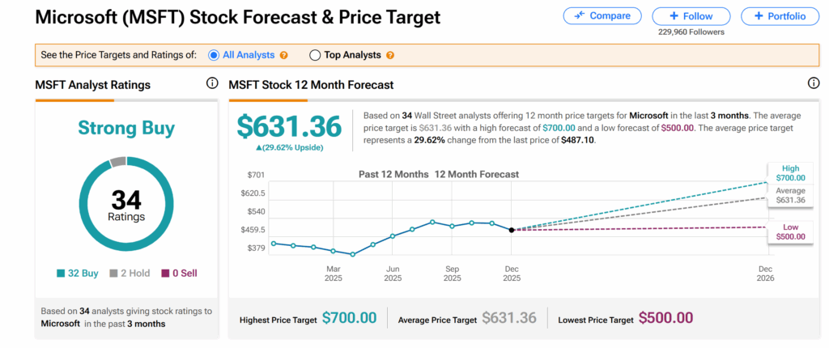Select the Top Analysts radio button
This screenshot has width=829, height=348.
click(315, 55)
